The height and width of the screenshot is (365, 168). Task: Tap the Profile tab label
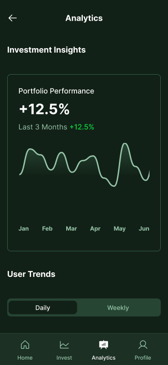(143, 357)
